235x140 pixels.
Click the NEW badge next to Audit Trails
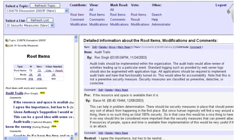pyautogui.click(x=42, y=93)
